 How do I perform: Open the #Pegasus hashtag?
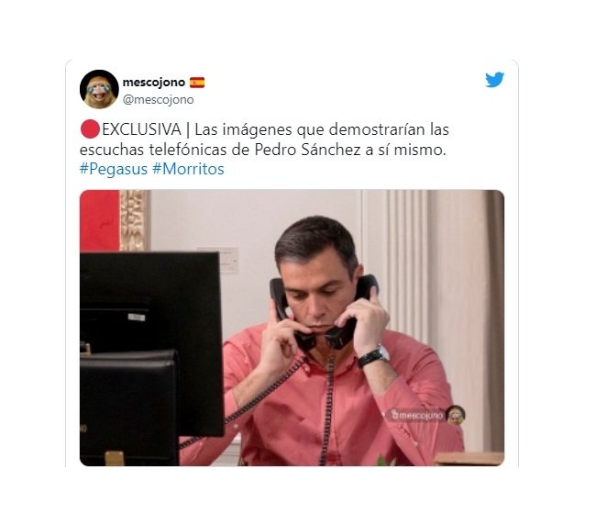pos(114,169)
